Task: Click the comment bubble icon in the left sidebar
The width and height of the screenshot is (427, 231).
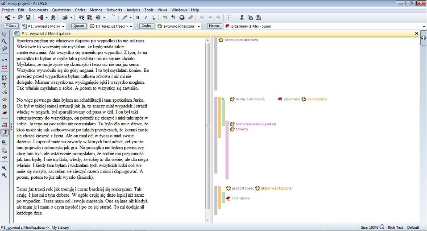Action: [x=4, y=49]
